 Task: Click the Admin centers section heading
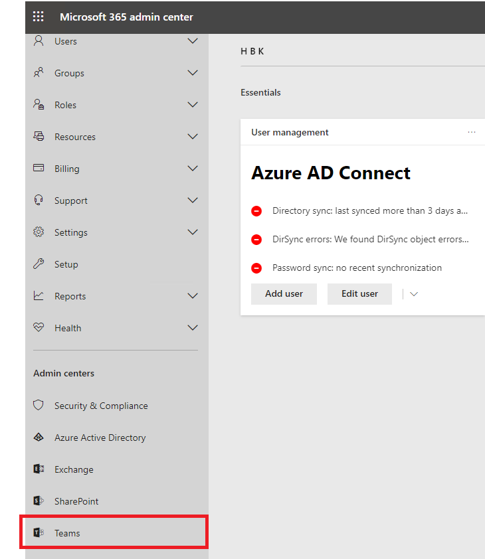pos(64,373)
